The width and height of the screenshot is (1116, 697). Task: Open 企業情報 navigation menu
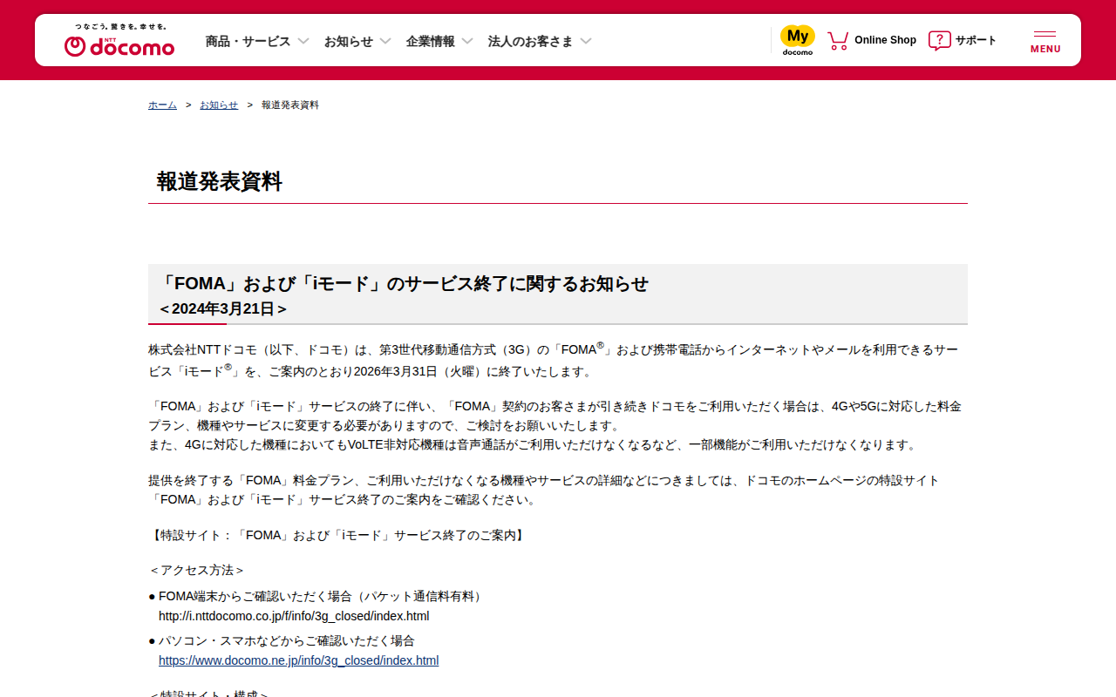[x=431, y=41]
